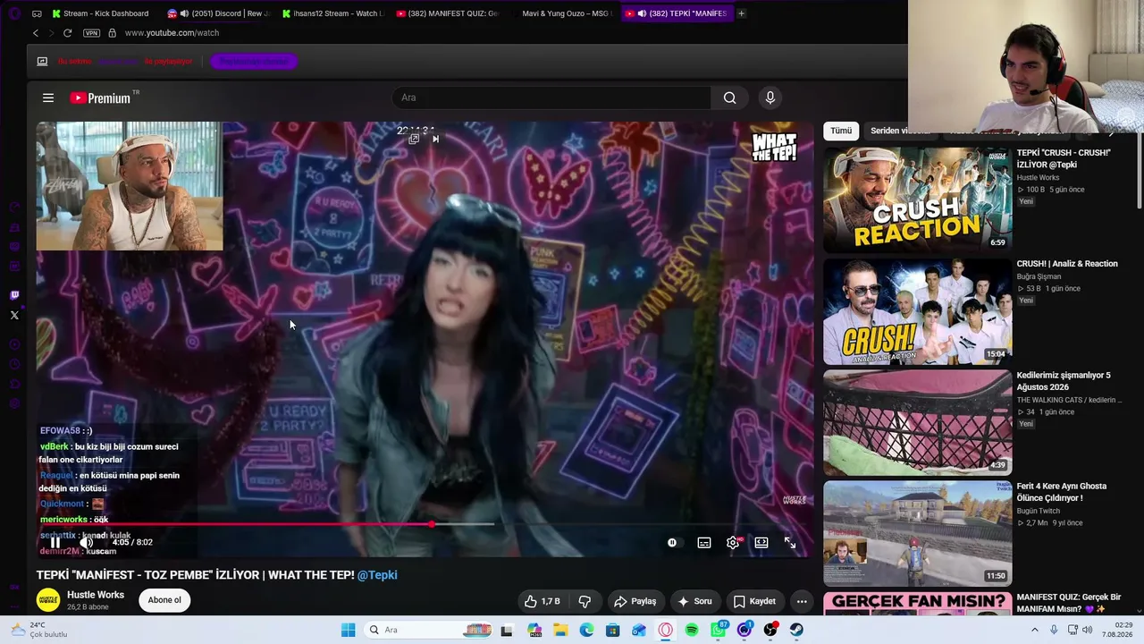Screen dimensions: 1144x644
Task: Reload the current page
Action: coord(67,33)
